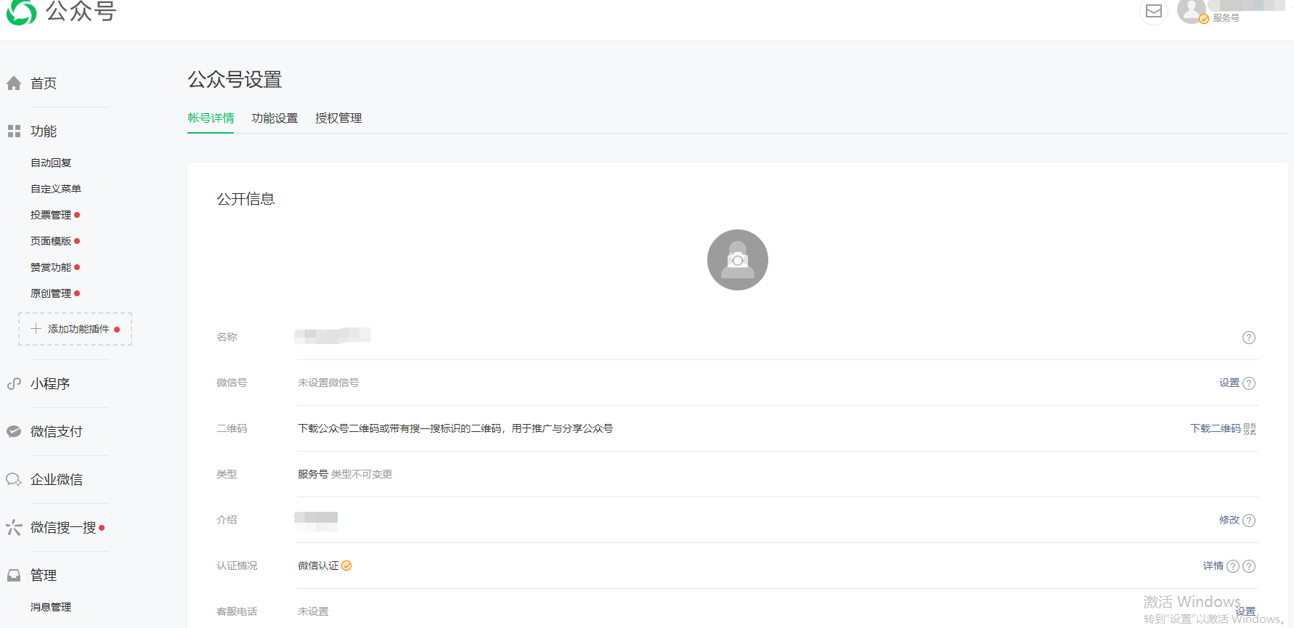Viewport: 1294px width, 628px height.
Task: Click the 服务号 类型不可变更 text
Action: click(345, 474)
